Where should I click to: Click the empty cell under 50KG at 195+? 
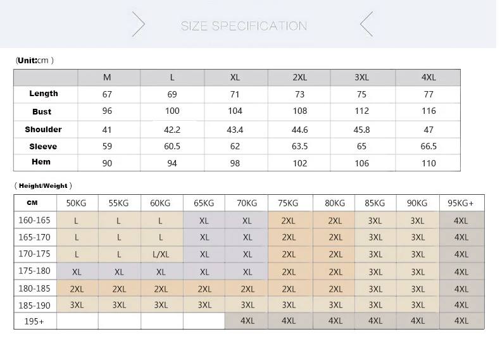click(x=77, y=321)
